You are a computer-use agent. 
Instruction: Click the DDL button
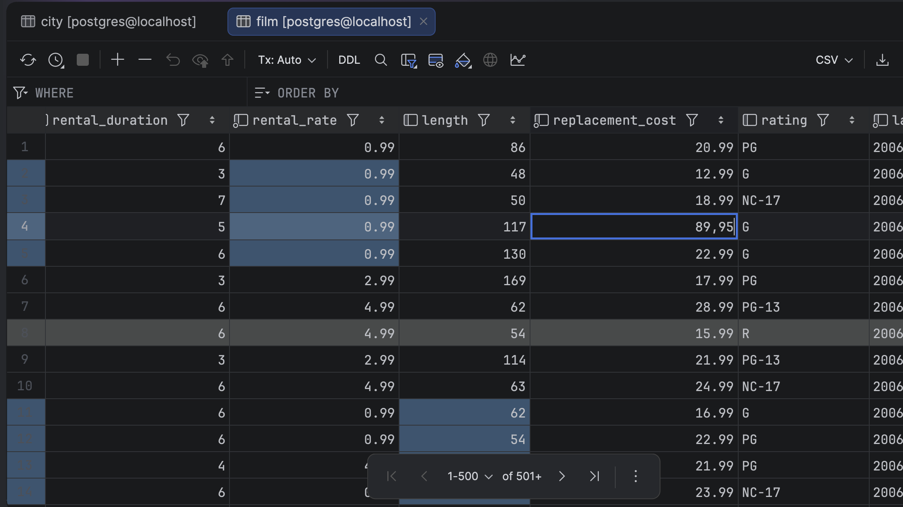pos(349,60)
